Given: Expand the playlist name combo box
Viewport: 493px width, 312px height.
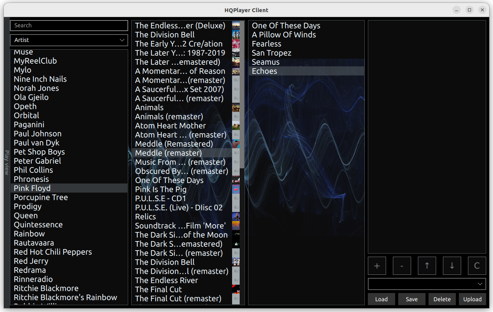Looking at the screenshot, I should click(427, 284).
